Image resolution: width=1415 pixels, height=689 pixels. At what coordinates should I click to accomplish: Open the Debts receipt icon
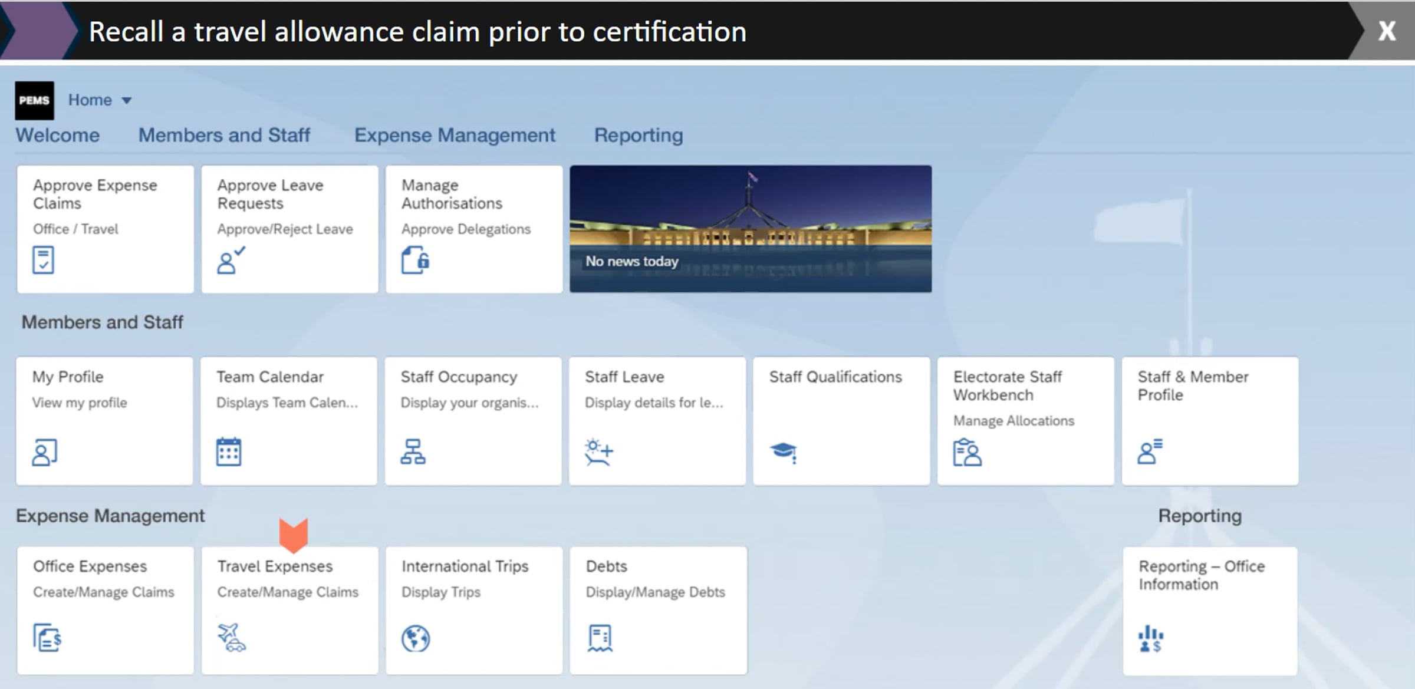coord(600,638)
